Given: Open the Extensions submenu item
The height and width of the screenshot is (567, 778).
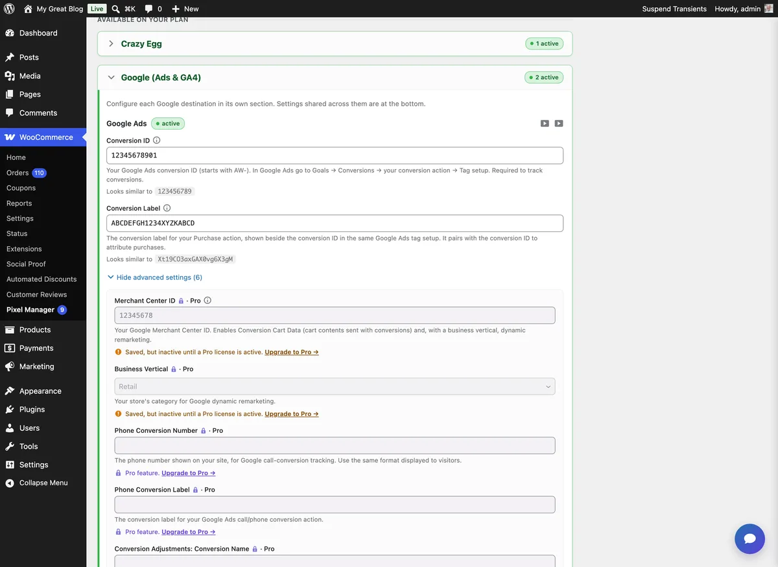Looking at the screenshot, I should coord(24,249).
